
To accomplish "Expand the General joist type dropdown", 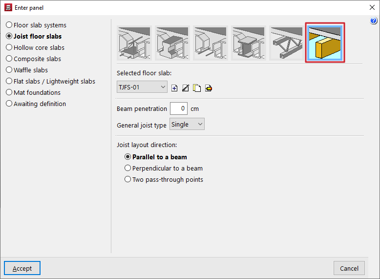I will click(x=187, y=125).
